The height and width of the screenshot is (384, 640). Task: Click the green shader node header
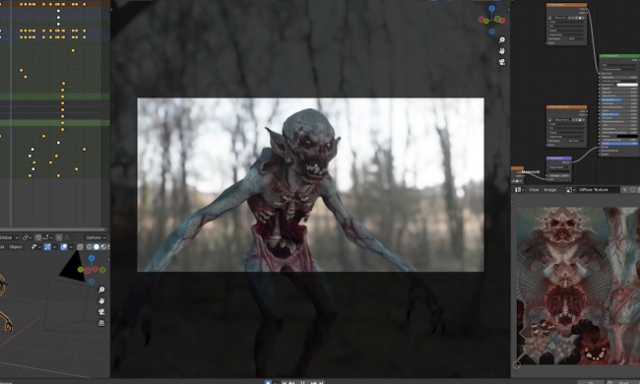click(x=620, y=56)
